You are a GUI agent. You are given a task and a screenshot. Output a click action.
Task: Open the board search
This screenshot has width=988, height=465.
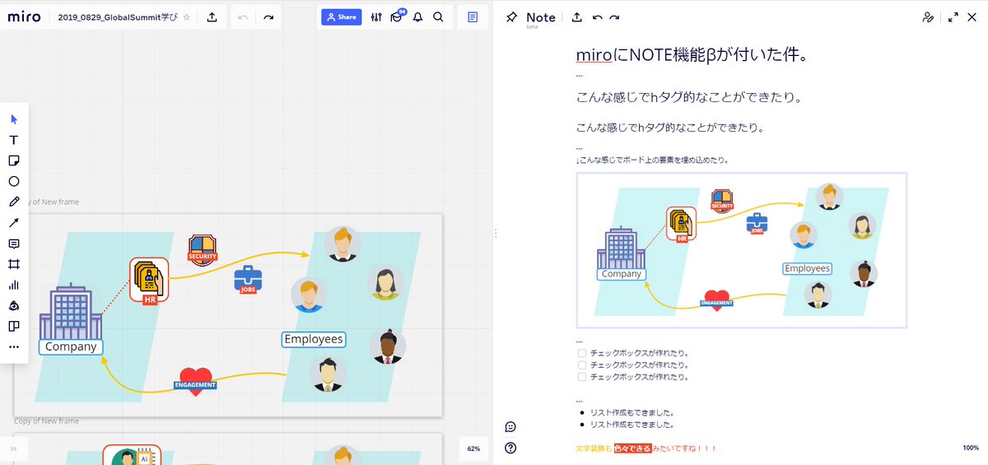pyautogui.click(x=438, y=16)
